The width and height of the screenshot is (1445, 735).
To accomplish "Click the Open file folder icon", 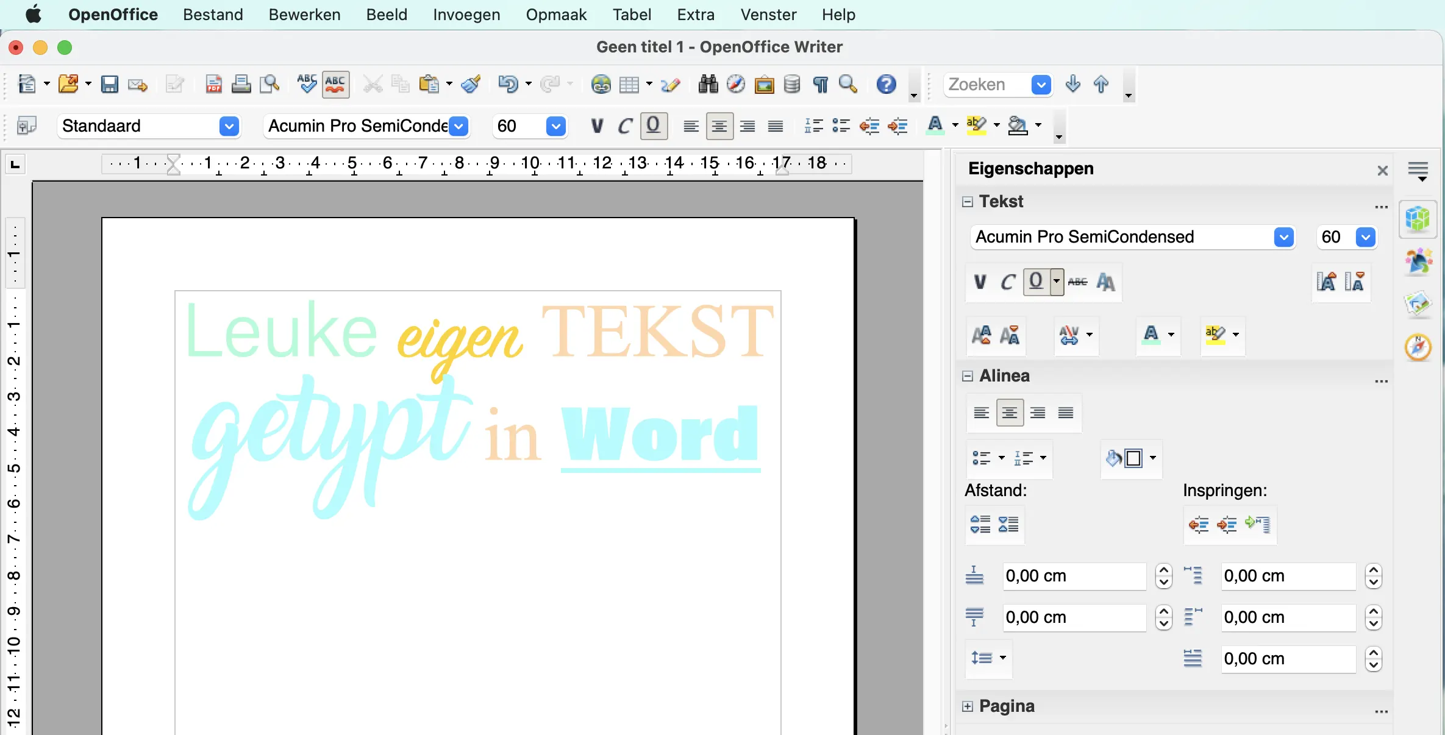I will pos(68,84).
